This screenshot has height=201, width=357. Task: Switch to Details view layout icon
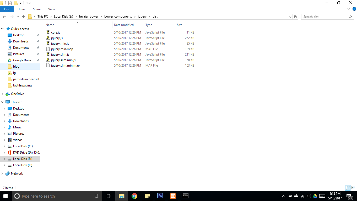[x=348, y=188]
